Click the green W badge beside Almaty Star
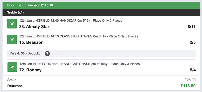202x92 pixels. tap(12, 24)
